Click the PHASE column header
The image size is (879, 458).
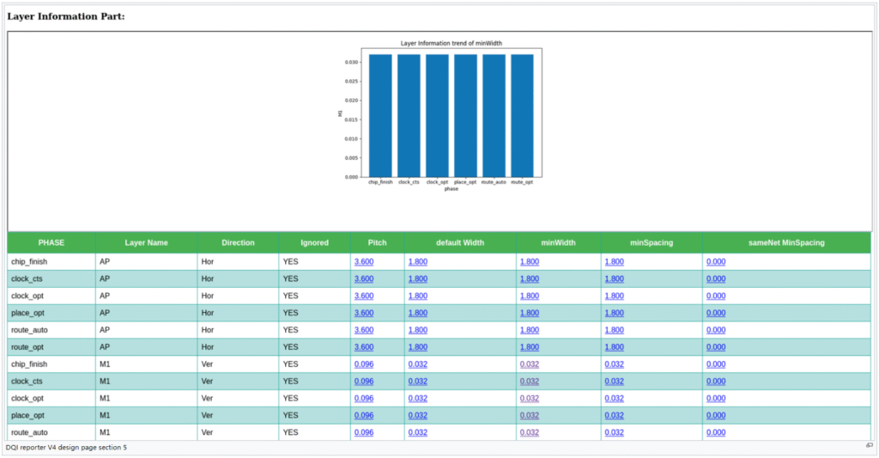pyautogui.click(x=52, y=243)
